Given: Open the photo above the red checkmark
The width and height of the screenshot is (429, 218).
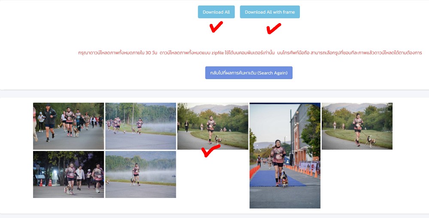Looking at the screenshot, I should click(x=213, y=126).
